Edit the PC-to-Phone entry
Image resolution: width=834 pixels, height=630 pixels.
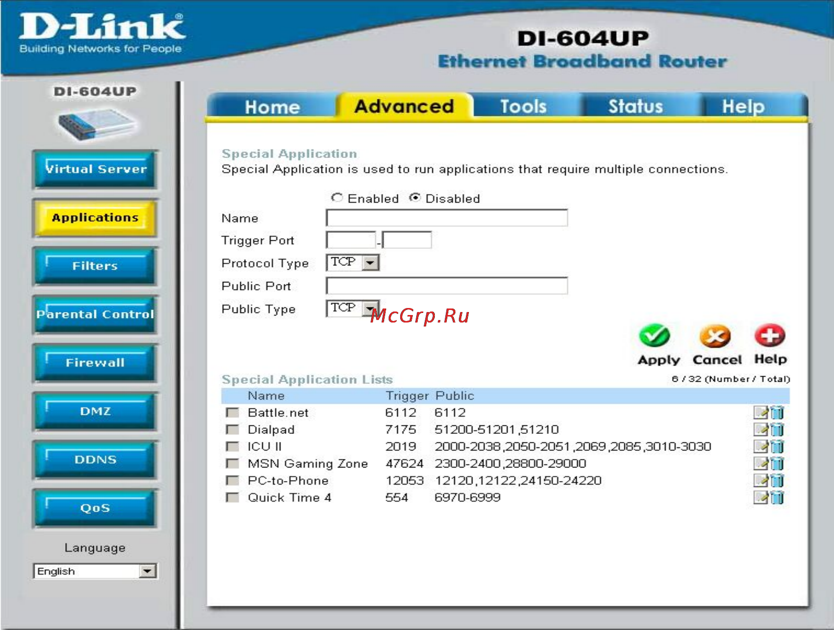coord(761,481)
